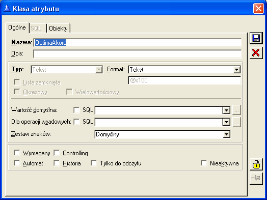The width and height of the screenshot is (267, 200).
Task: Expand the Format dropdown
Action: pos(237,70)
